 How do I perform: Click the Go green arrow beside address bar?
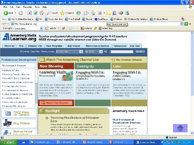pos(186,24)
